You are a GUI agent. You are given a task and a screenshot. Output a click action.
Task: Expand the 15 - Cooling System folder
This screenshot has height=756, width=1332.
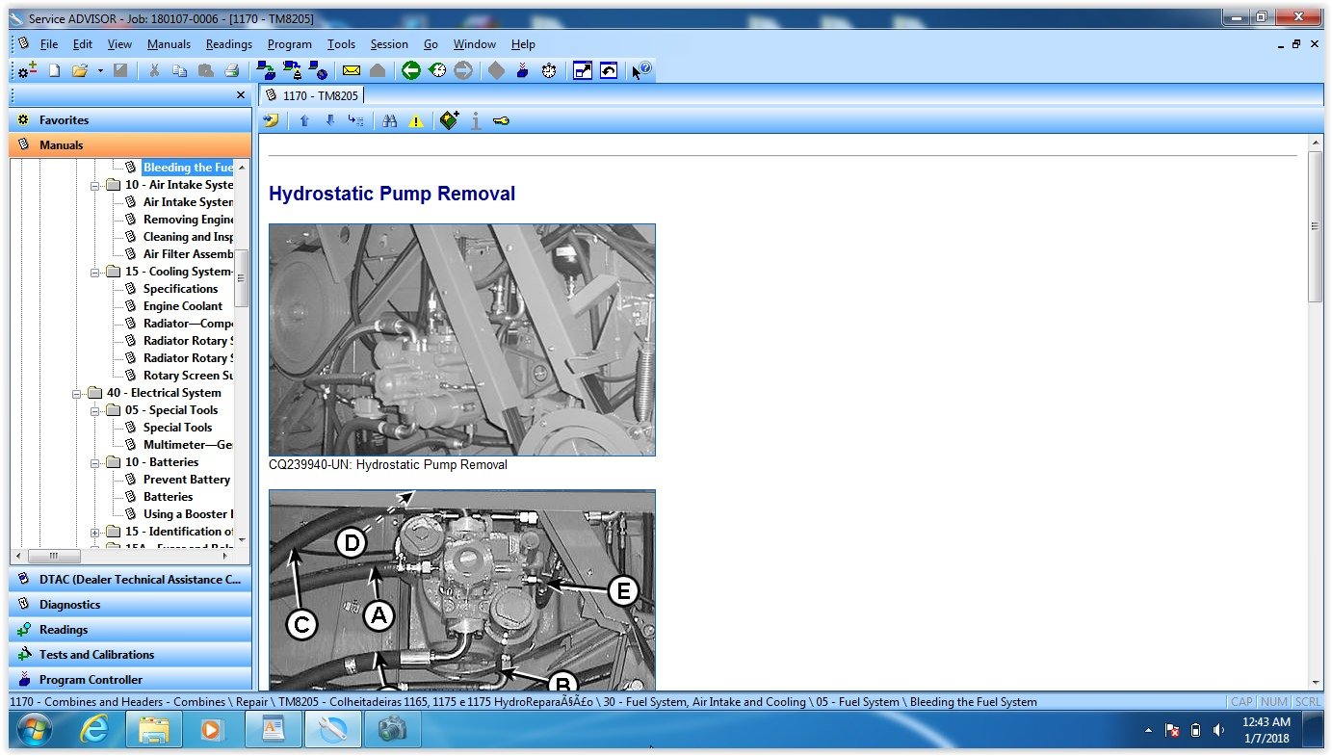pyautogui.click(x=95, y=271)
